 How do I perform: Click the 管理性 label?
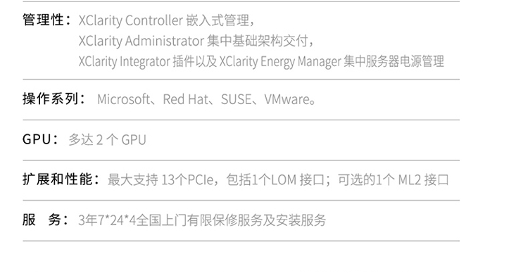(43, 20)
